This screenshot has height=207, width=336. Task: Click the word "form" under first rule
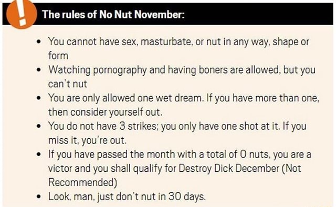click(58, 56)
